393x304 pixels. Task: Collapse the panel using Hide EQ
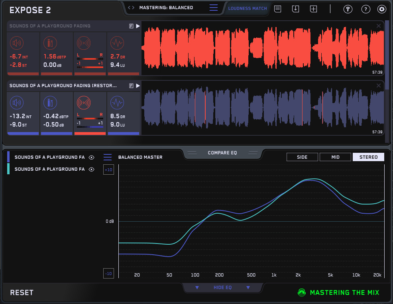point(222,288)
